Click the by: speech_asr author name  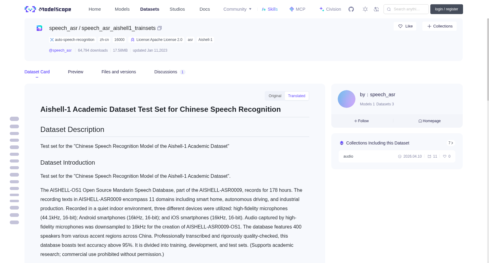[x=377, y=95]
